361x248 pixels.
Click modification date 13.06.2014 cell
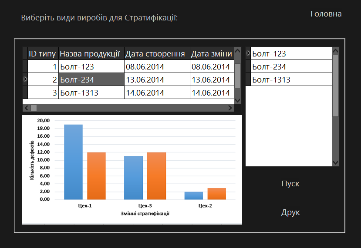212,79
